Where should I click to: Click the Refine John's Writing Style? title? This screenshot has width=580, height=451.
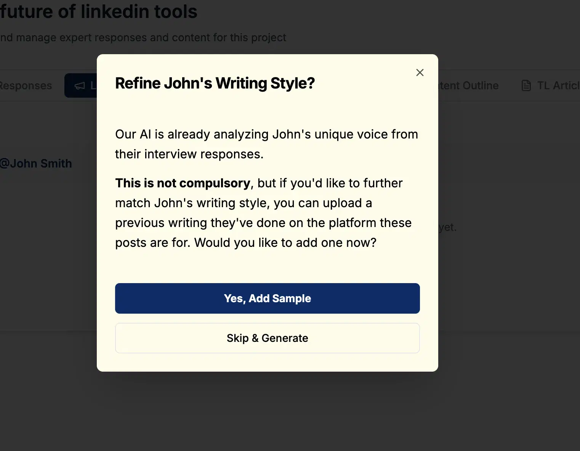215,83
